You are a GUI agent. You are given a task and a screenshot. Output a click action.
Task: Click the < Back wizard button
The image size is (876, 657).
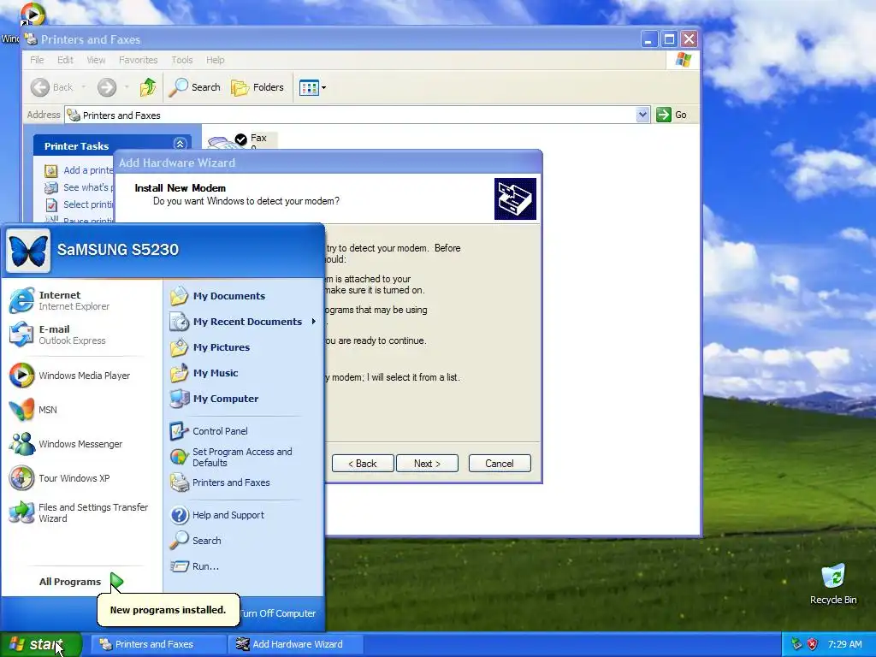(x=363, y=463)
